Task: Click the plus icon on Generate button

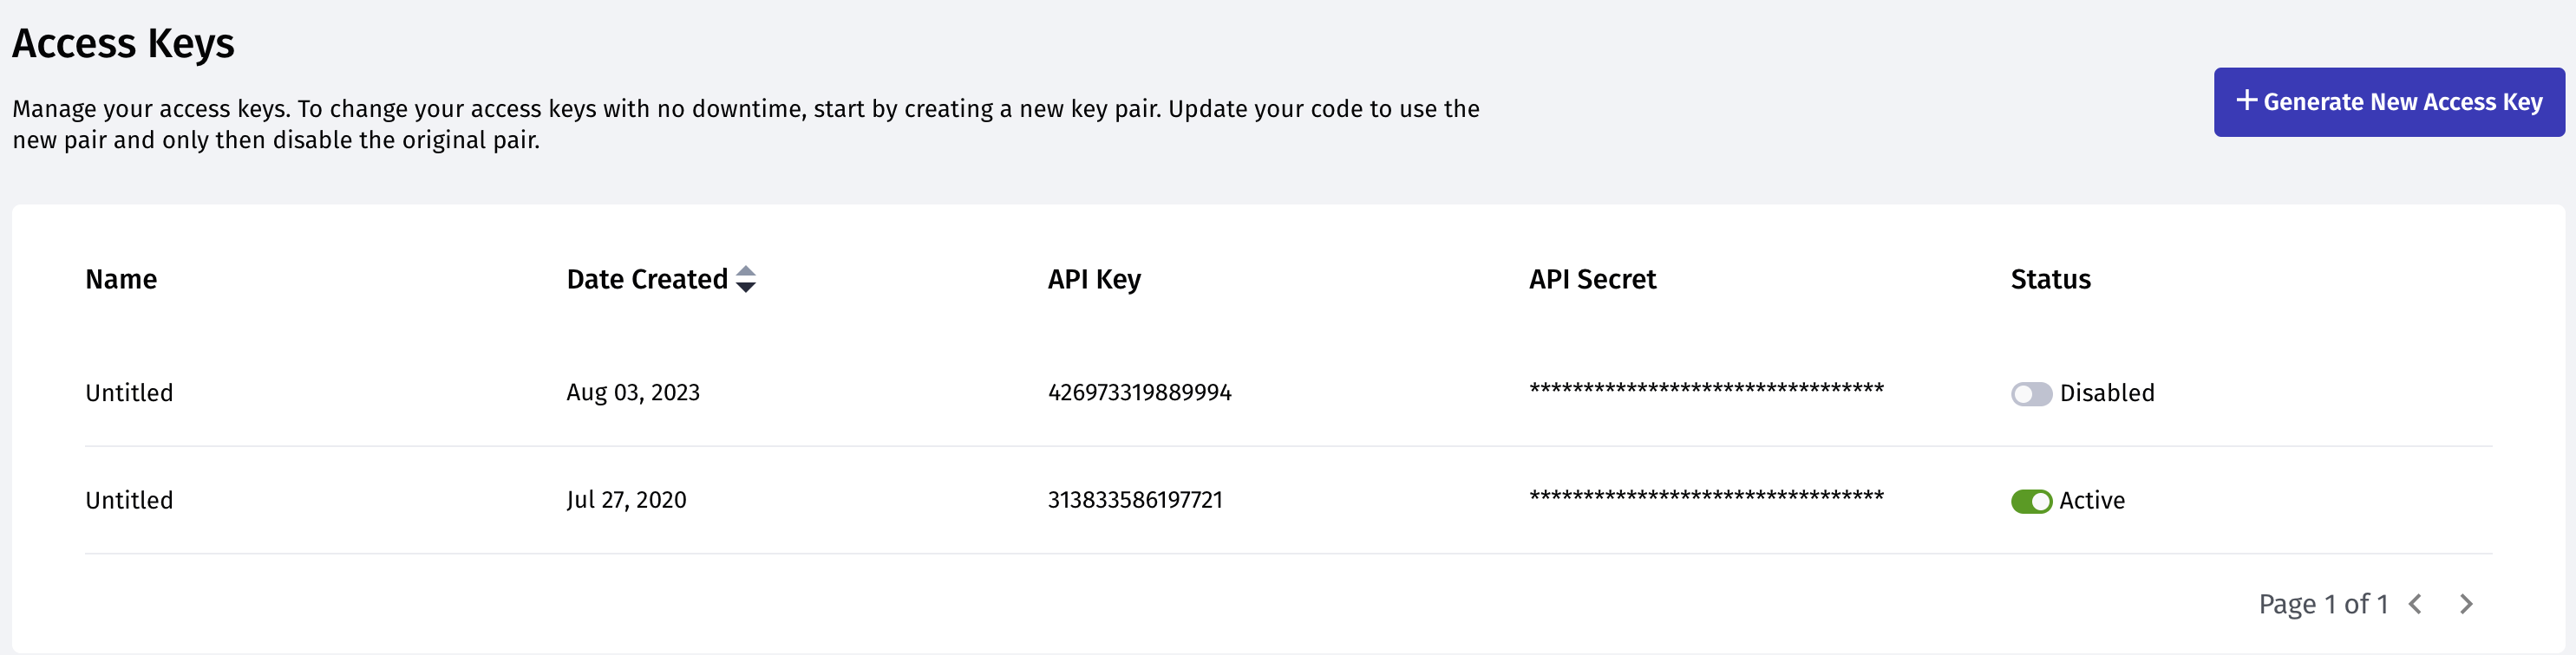Action: [2246, 101]
